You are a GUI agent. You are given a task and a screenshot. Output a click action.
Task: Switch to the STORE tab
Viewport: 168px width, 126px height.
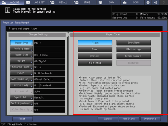84,2
